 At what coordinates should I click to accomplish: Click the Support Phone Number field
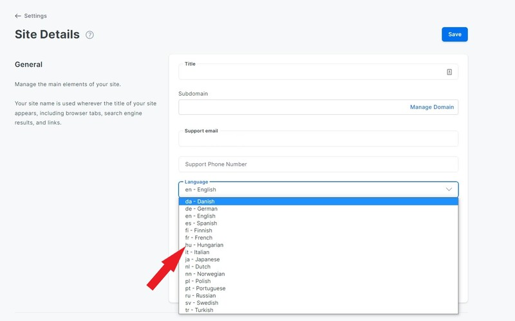[318, 164]
